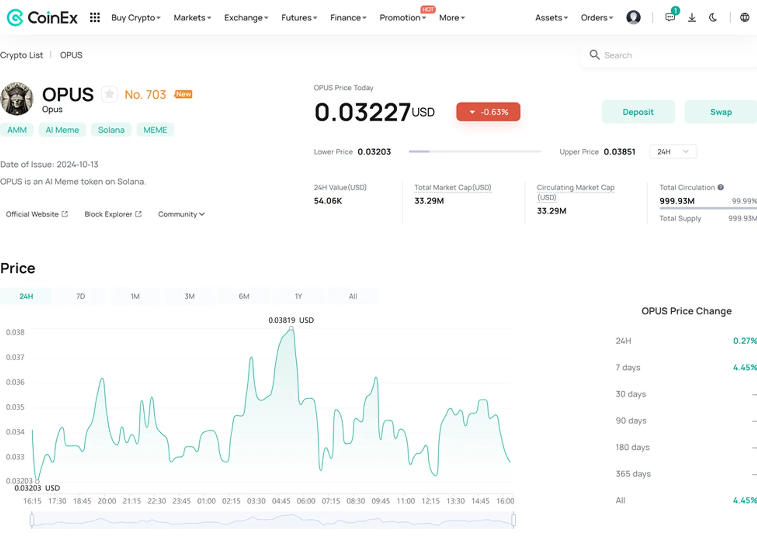This screenshot has height=541, width=757.
Task: Add OPUS to favorites with star
Action: pos(109,94)
